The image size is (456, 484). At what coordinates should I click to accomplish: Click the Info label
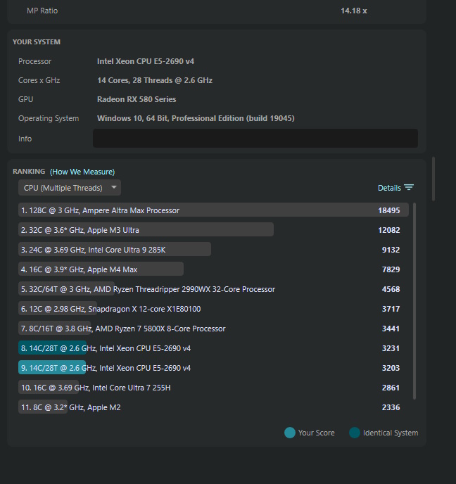(25, 139)
